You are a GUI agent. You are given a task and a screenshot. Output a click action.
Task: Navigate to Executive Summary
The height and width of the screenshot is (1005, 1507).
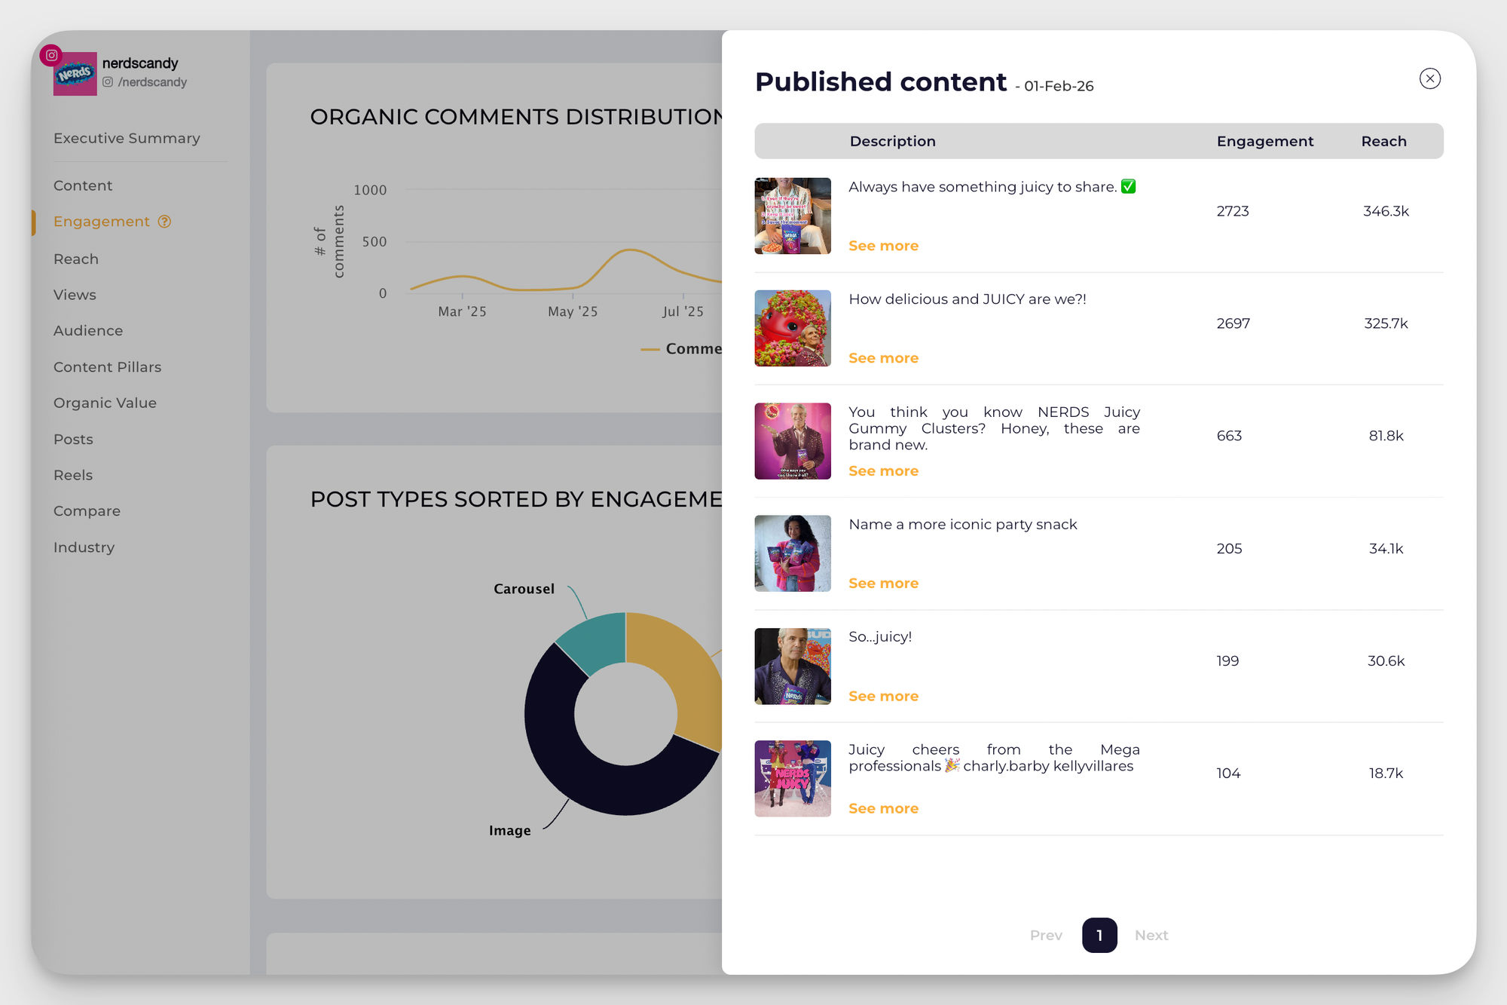tap(126, 138)
